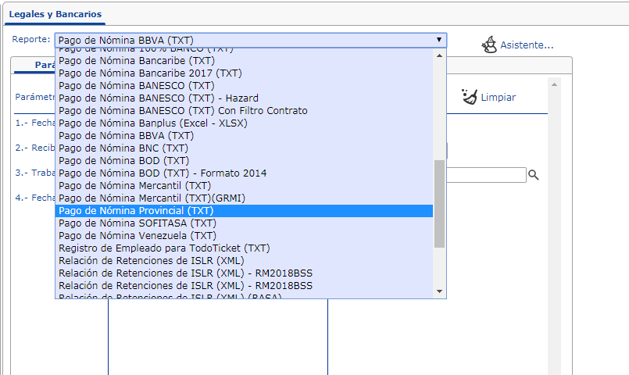Viewport: 629px width, 375px height.
Task: Click the Limpiar button label
Action: [x=499, y=97]
